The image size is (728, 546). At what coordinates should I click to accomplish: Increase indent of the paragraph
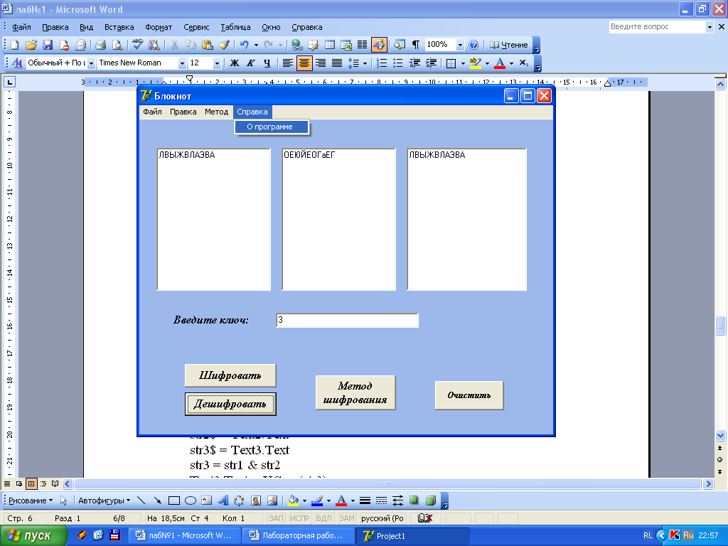(432, 63)
